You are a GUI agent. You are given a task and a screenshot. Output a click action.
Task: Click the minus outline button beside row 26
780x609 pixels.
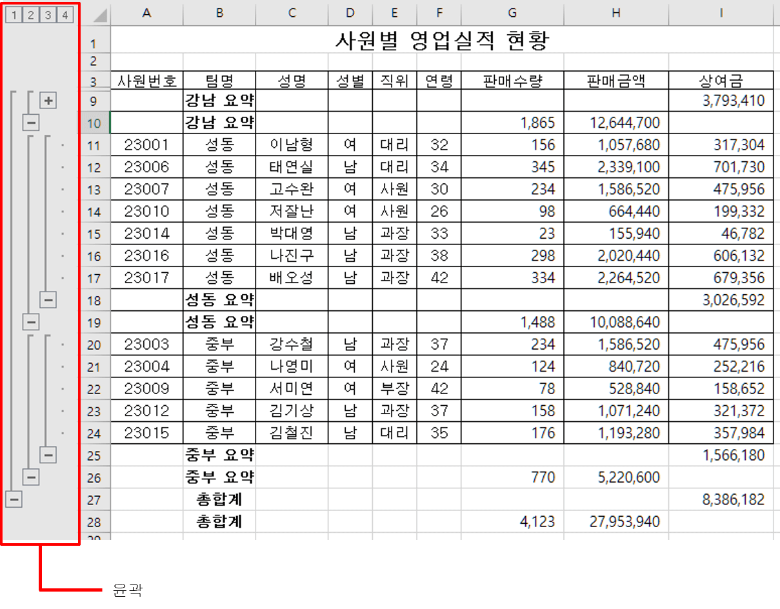coord(31,477)
